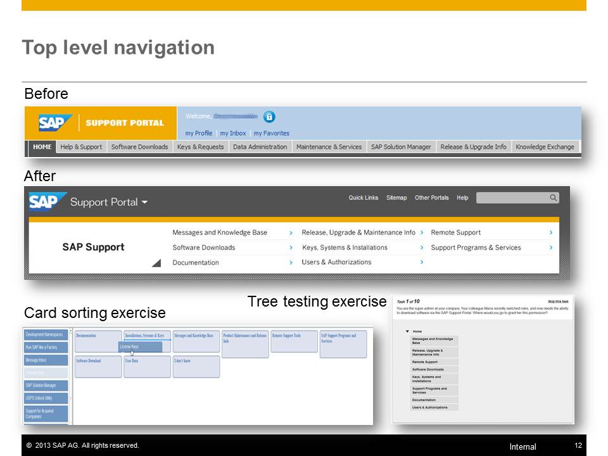
Task: Click the User Data category box
Action: tap(147, 367)
